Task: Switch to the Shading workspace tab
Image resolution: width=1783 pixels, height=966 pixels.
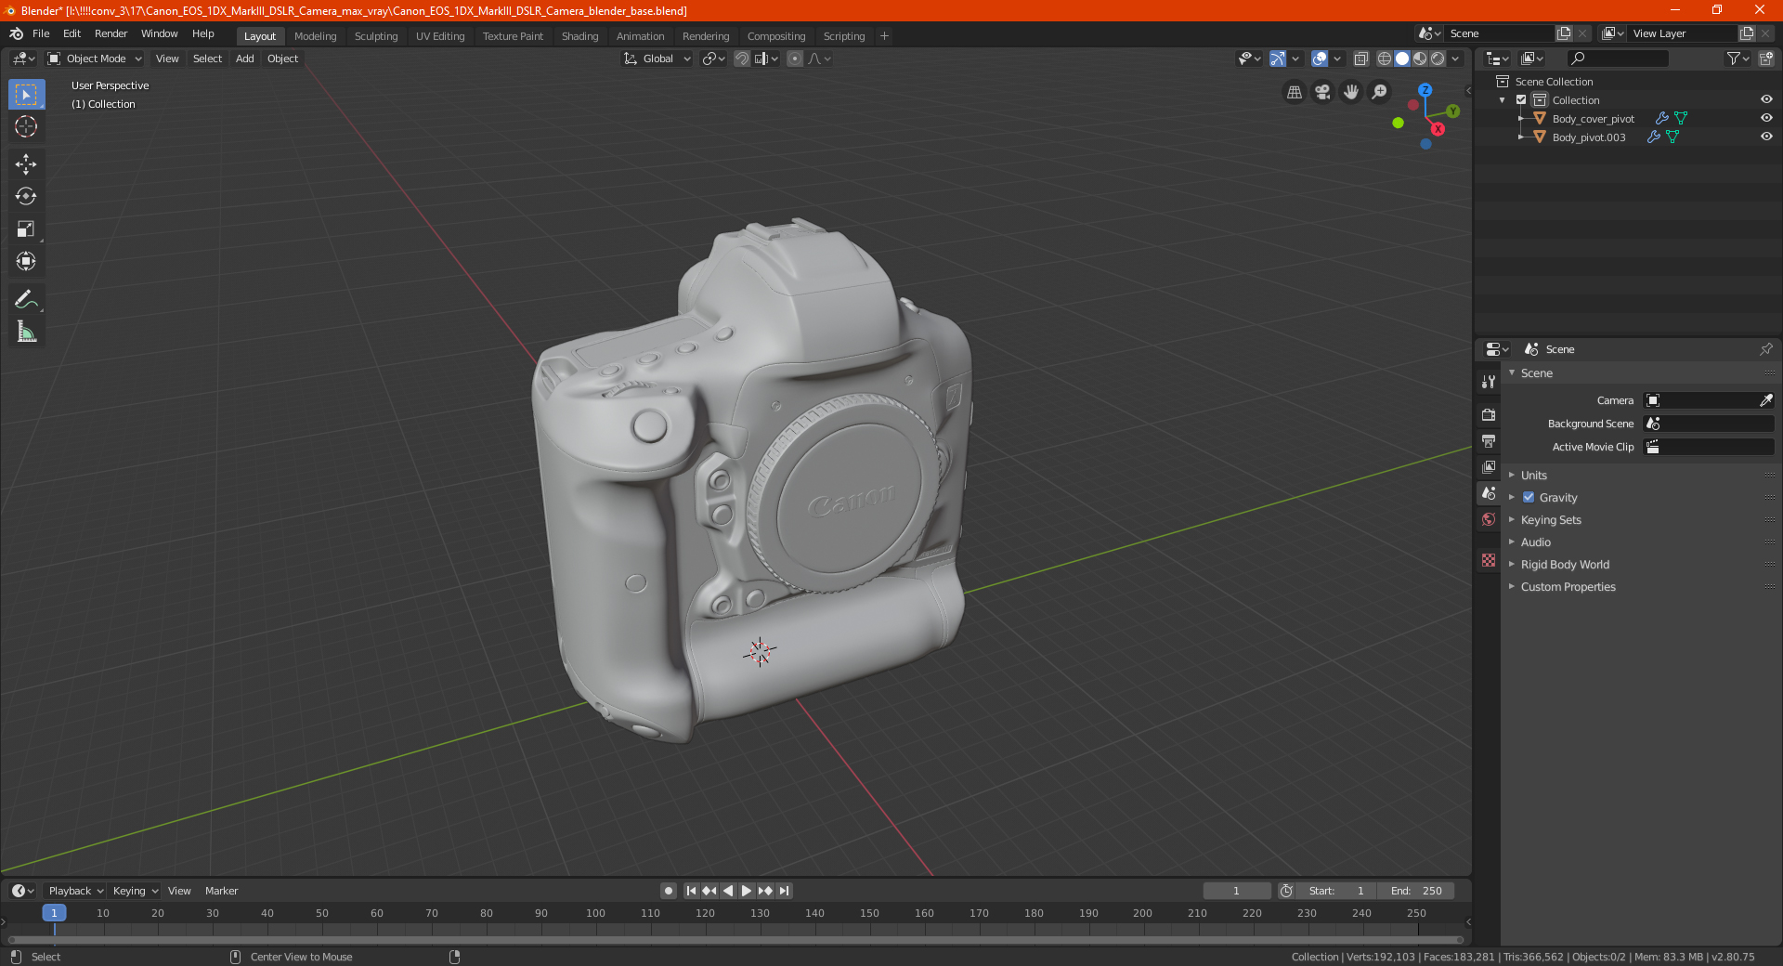Action: tap(579, 36)
